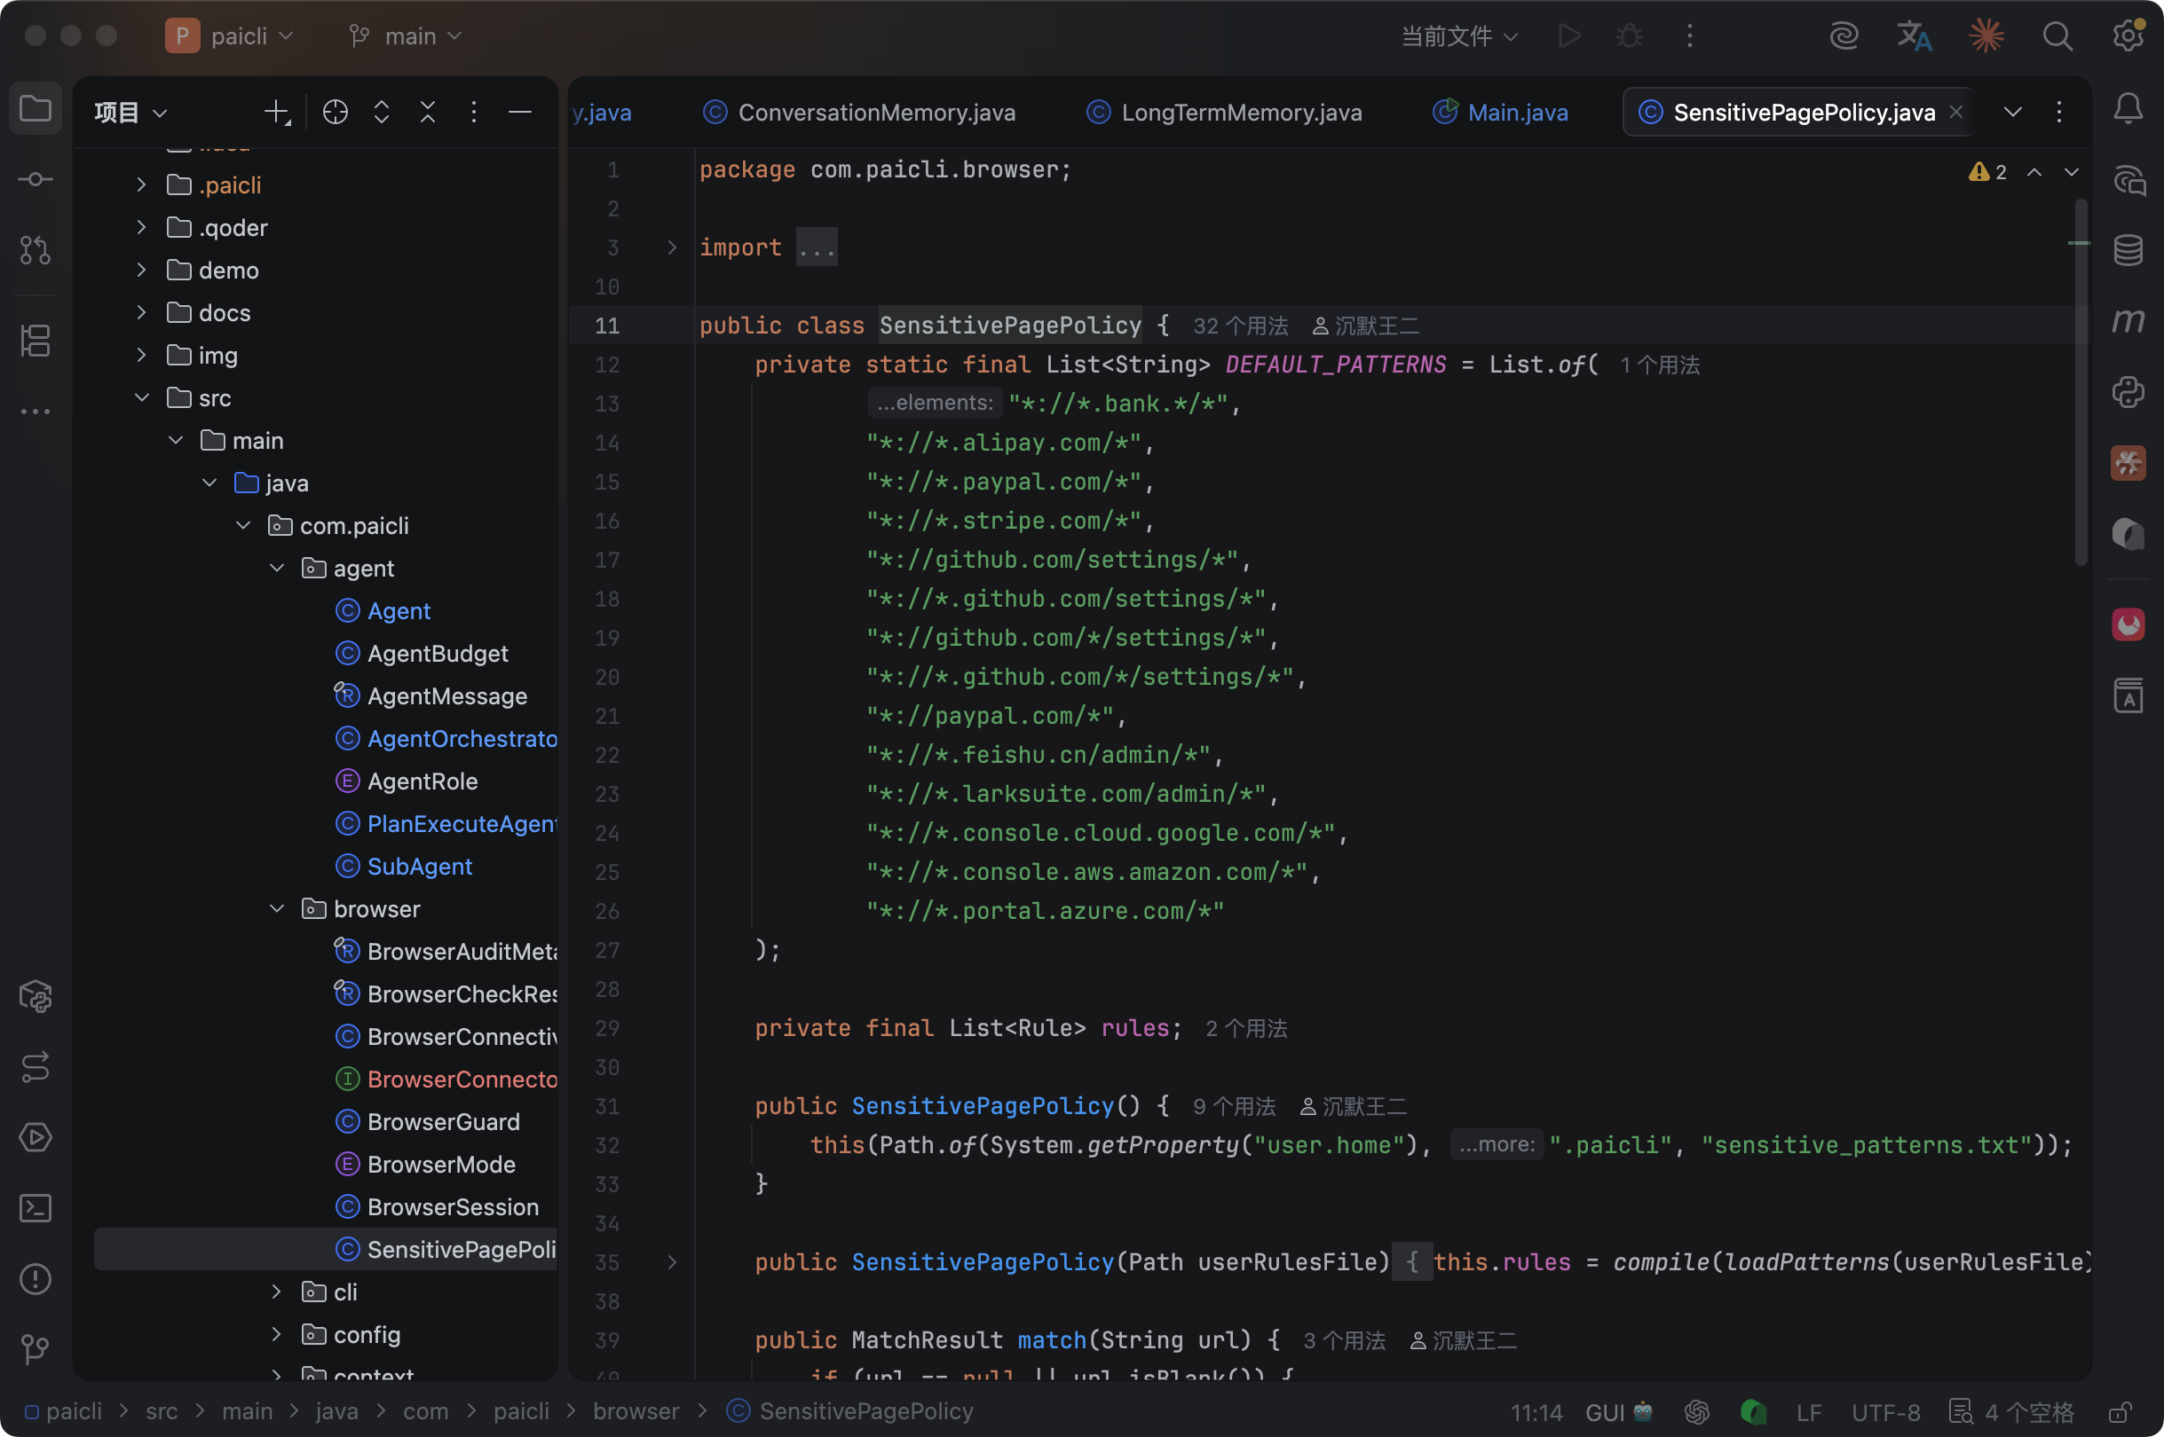
Task: Show more tool windows ellipsis
Action: coord(35,412)
